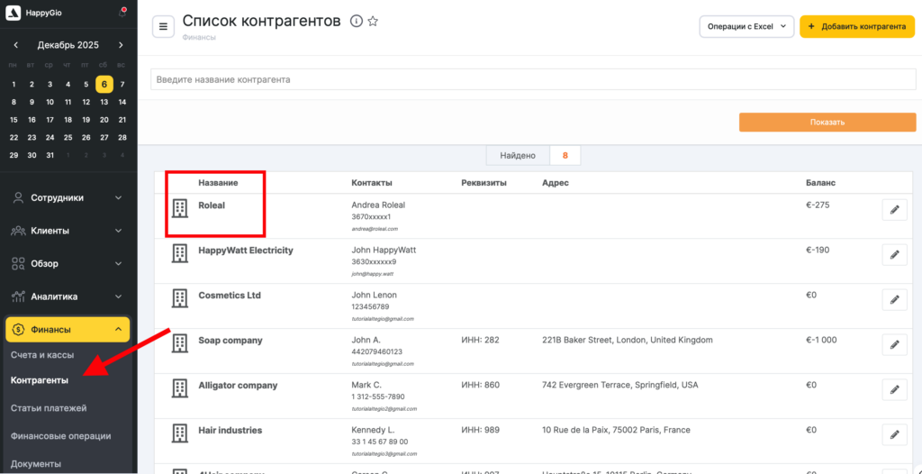Click Добавить контрагента button
Screen dimensions: 922x474
(856, 27)
